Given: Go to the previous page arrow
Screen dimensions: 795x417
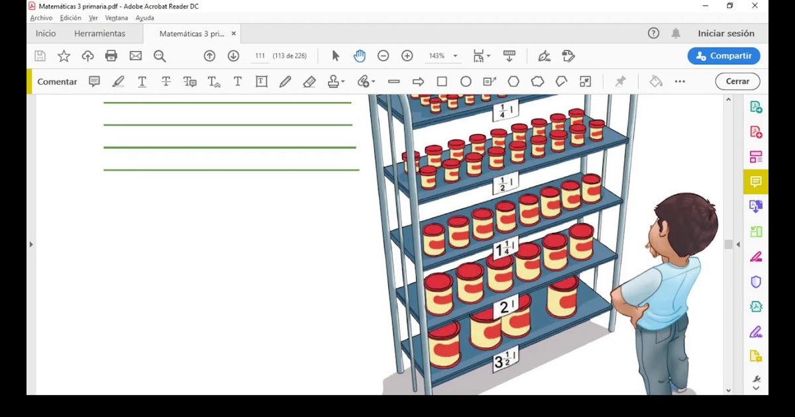Looking at the screenshot, I should (209, 56).
